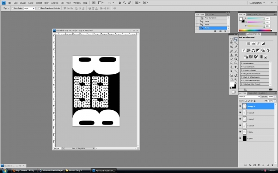
Task: Select the Line shape tool
Action: tap(236, 71)
